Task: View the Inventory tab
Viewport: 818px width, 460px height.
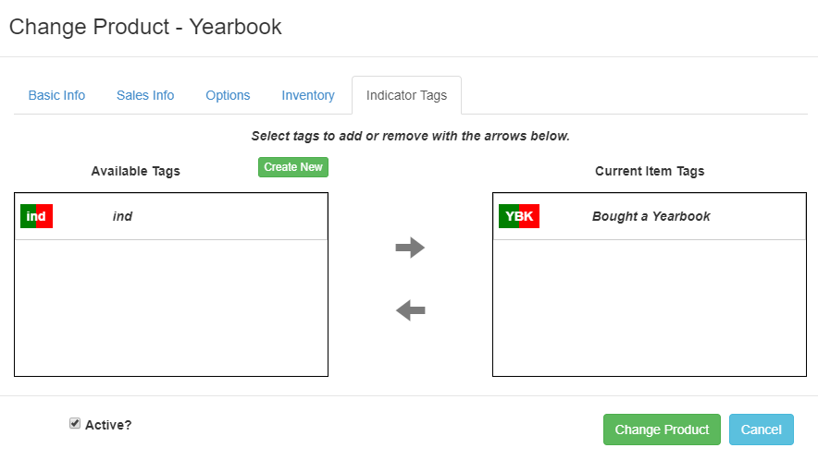Action: point(308,95)
